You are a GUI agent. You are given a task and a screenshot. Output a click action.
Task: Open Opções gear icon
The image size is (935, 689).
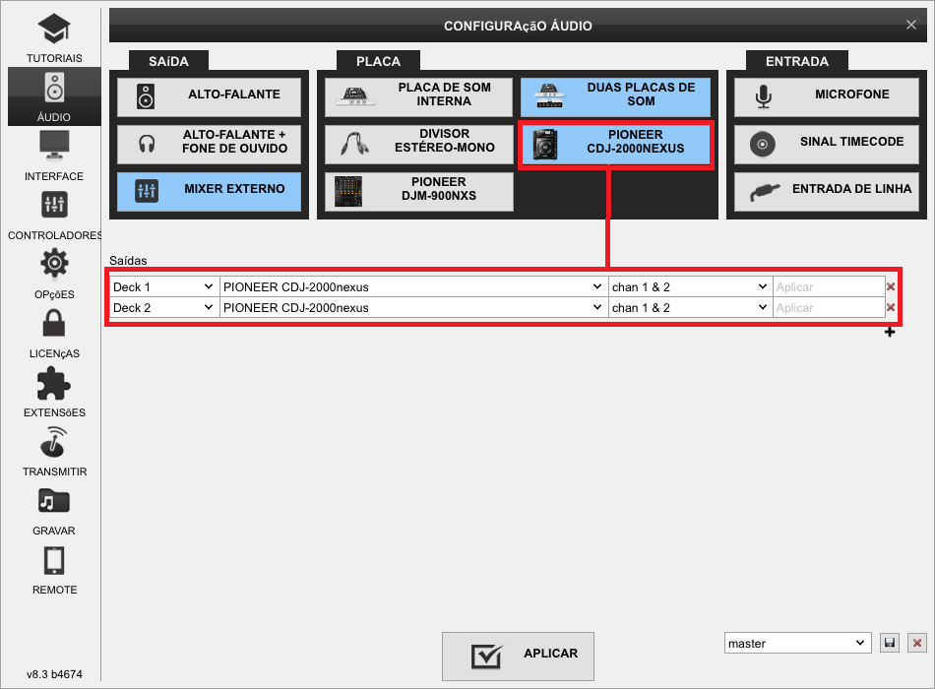54,263
